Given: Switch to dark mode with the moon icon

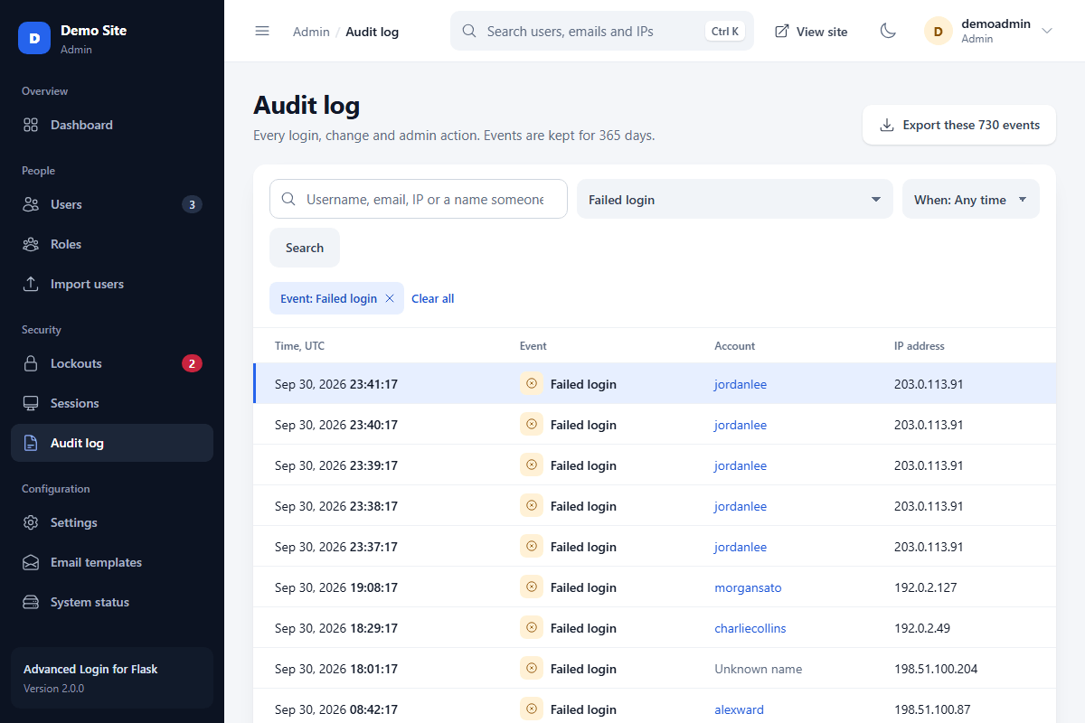Looking at the screenshot, I should pyautogui.click(x=888, y=31).
